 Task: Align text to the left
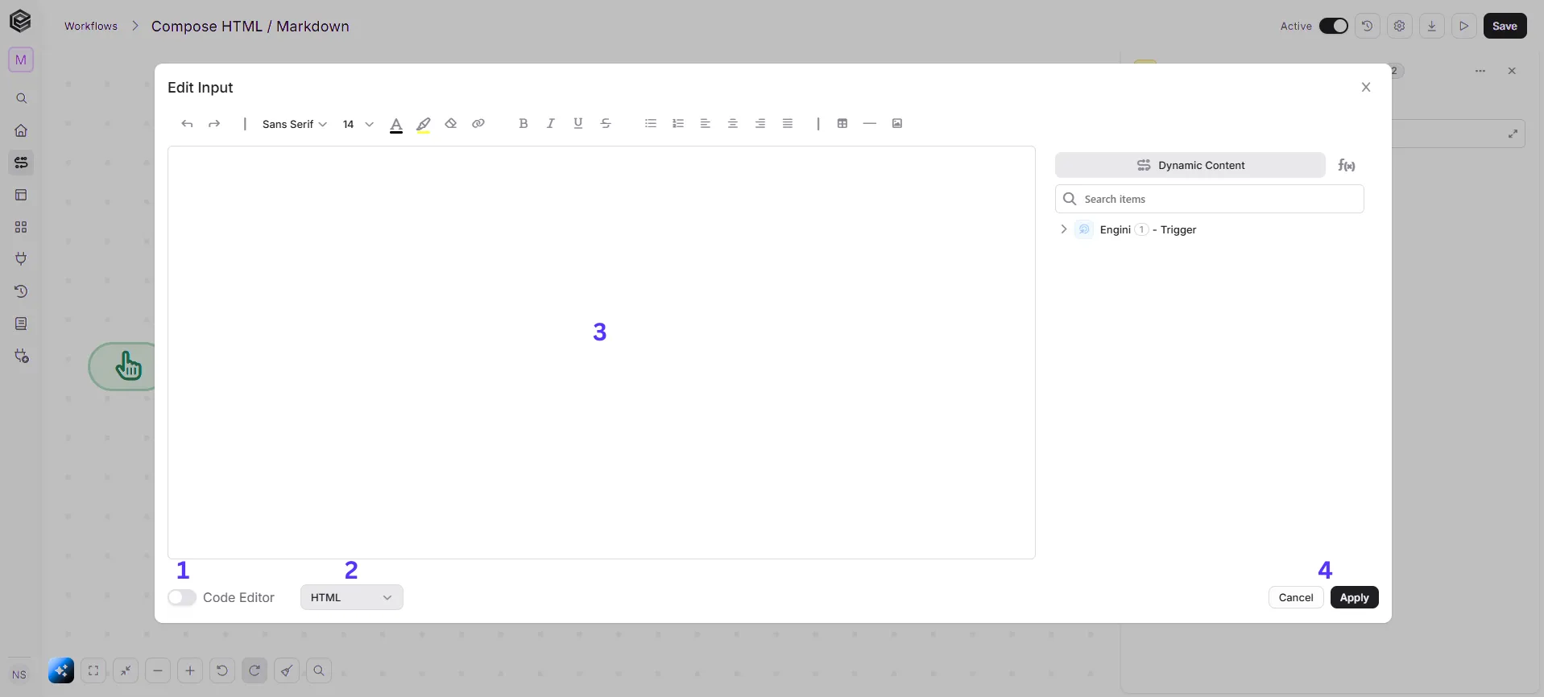tap(706, 124)
